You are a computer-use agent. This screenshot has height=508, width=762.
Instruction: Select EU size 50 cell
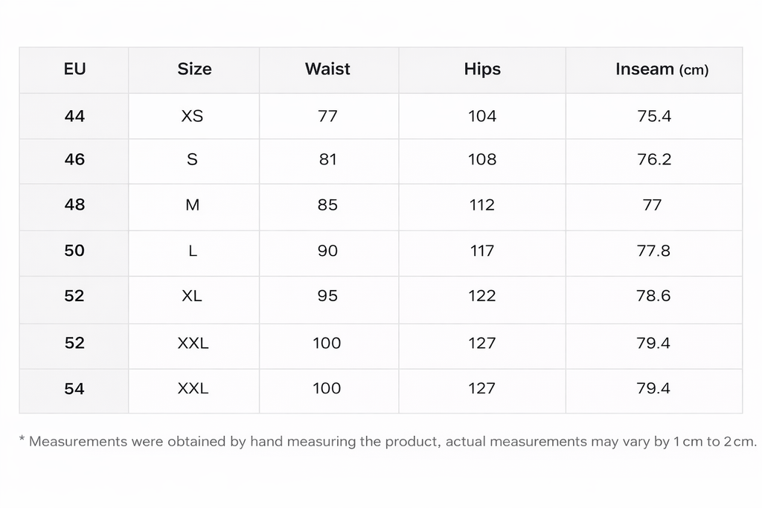[x=74, y=251]
